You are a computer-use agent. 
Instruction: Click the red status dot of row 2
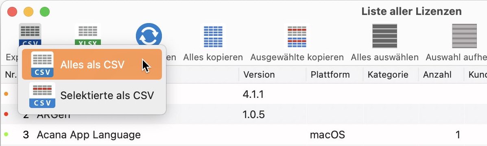click(x=6, y=114)
